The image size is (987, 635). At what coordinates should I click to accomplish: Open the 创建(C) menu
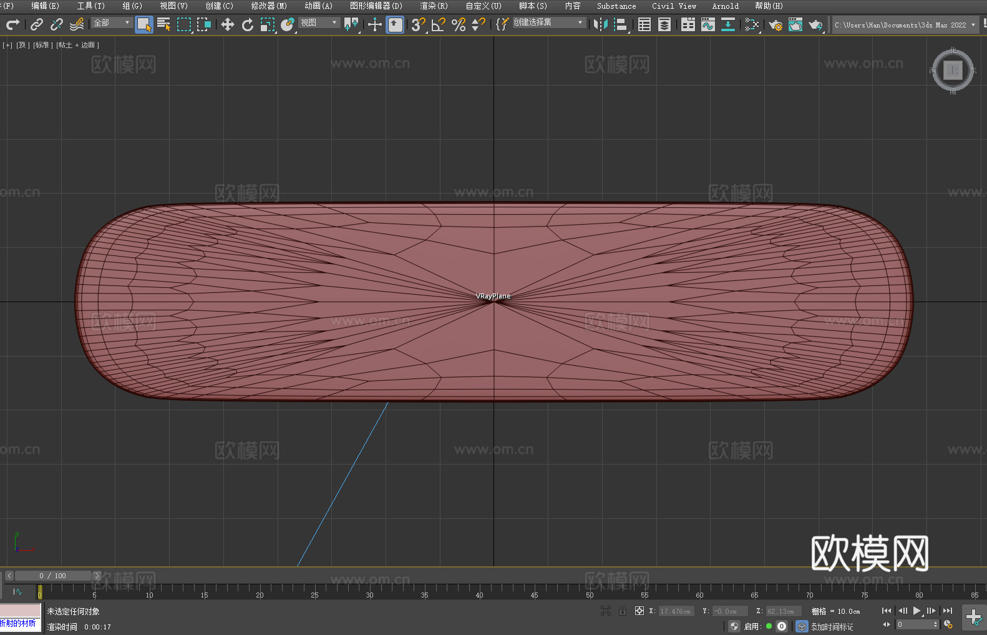point(219,6)
